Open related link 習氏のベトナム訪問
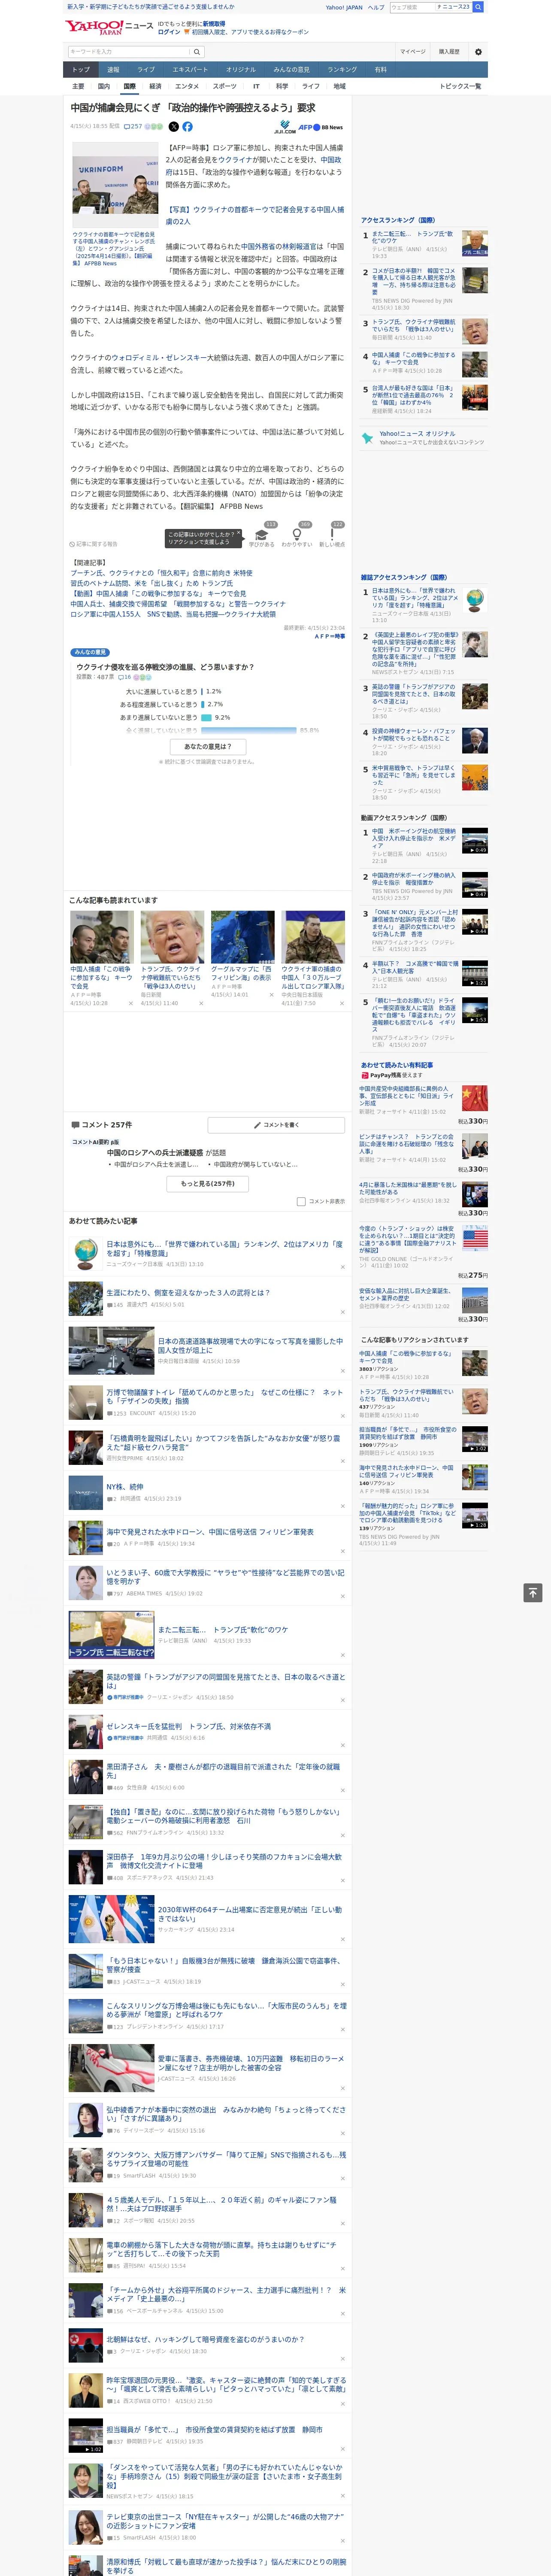 click(151, 584)
